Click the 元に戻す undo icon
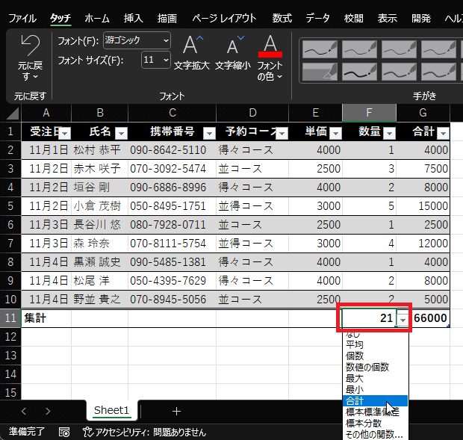This screenshot has width=463, height=440. point(30,46)
